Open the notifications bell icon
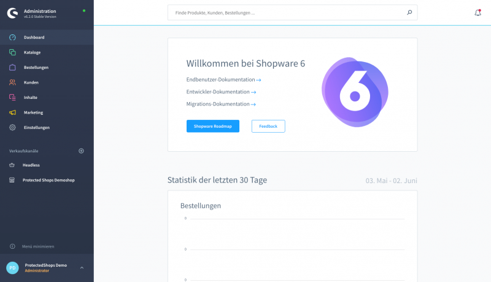The height and width of the screenshot is (282, 491). [x=477, y=12]
